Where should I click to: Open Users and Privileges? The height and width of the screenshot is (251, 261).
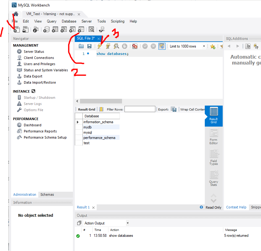(x=40, y=64)
